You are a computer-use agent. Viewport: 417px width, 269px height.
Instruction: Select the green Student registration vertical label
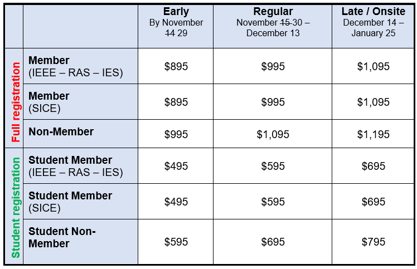[15, 207]
